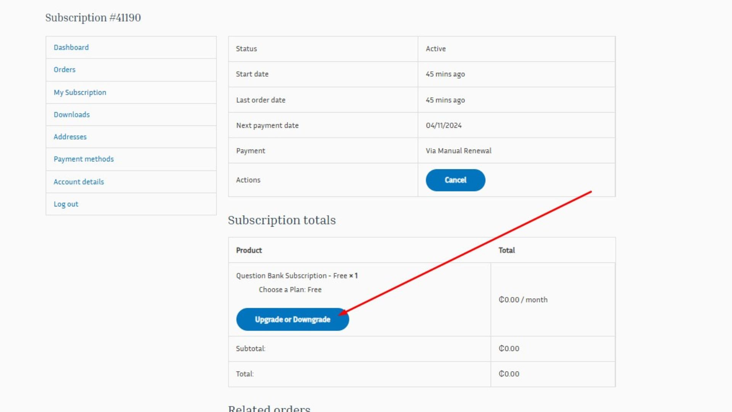
Task: Select the next payment date 04/11/2024
Action: (443, 126)
